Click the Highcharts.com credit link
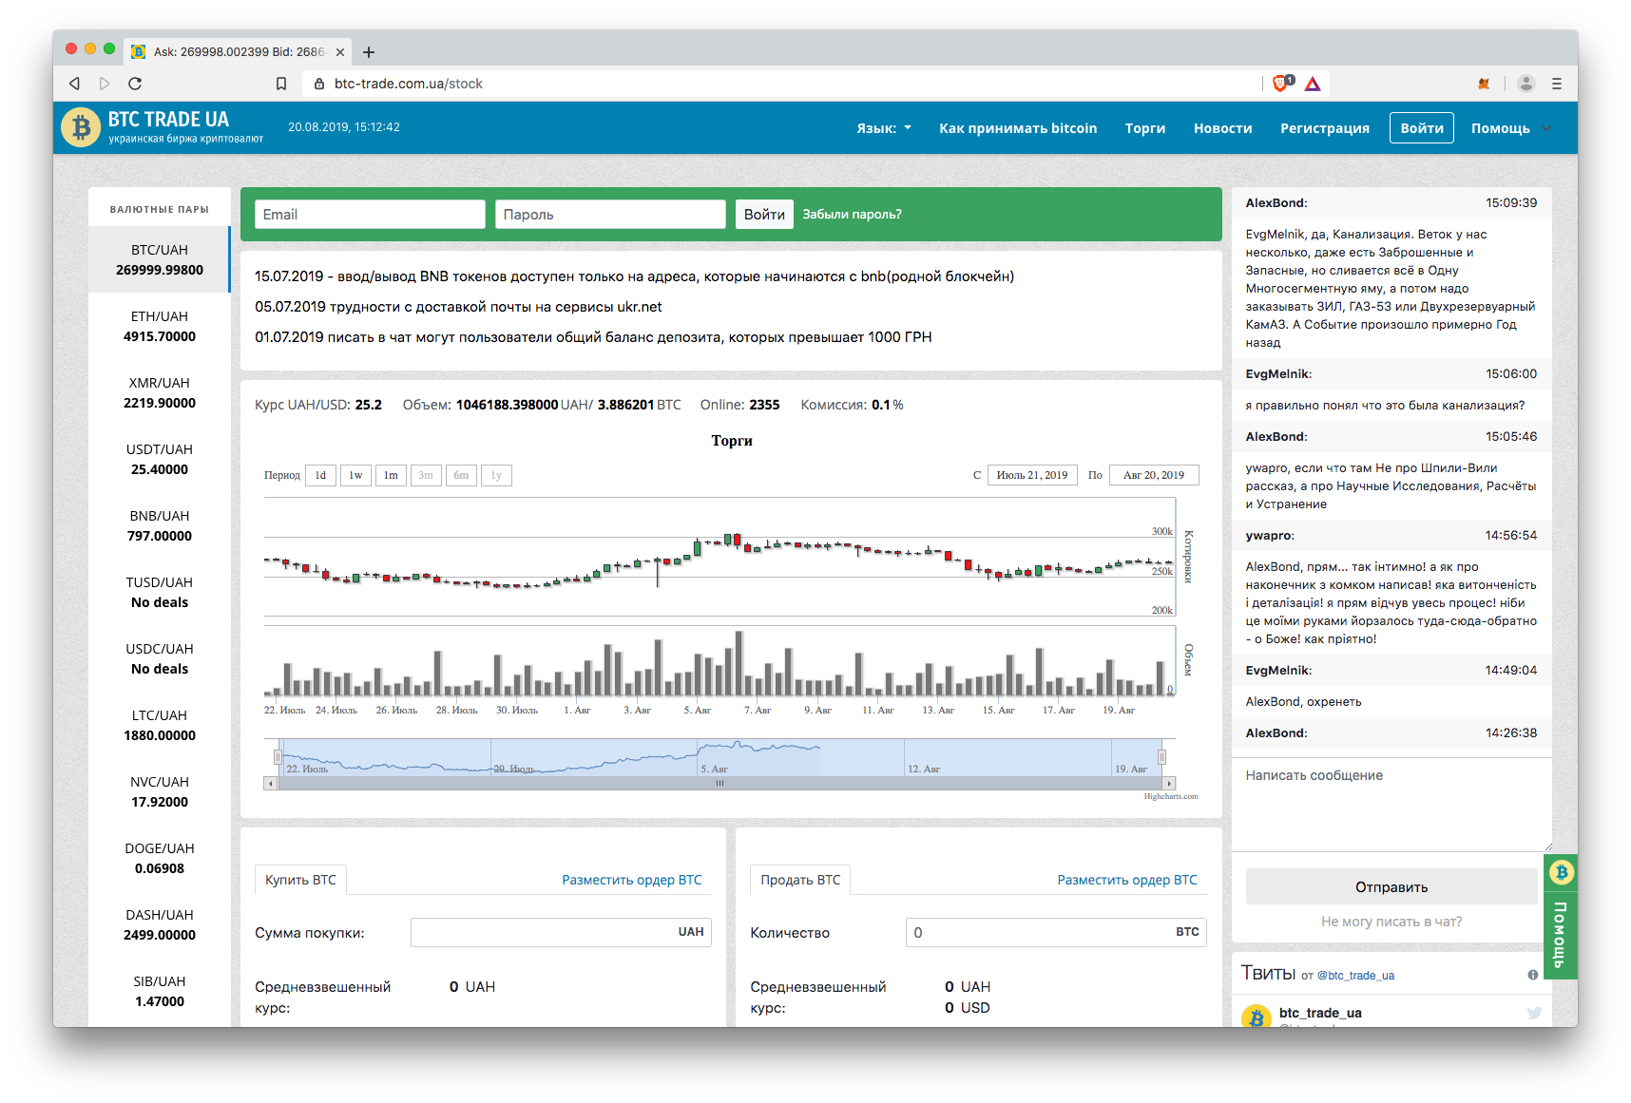 (1171, 796)
